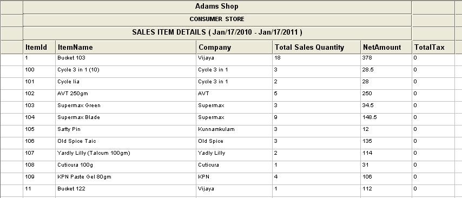Click the NetAmount column header
This screenshot has width=462, height=198.
click(x=386, y=47)
